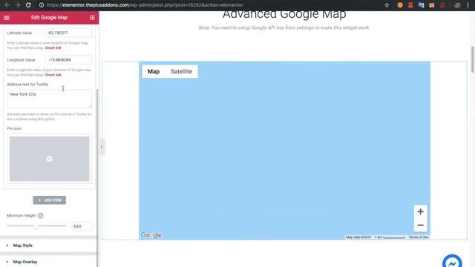Click the orange extension icon in toolbar

coord(400,5)
